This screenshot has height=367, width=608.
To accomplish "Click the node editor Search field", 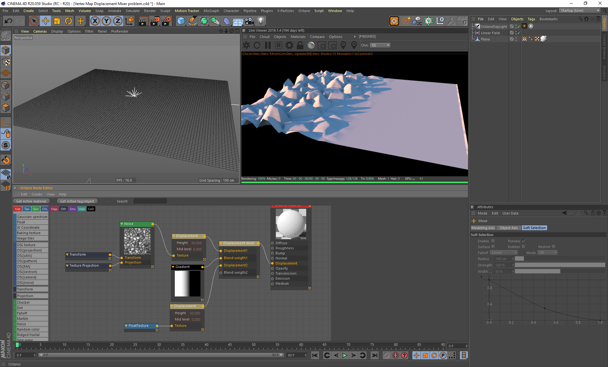I will [150, 201].
